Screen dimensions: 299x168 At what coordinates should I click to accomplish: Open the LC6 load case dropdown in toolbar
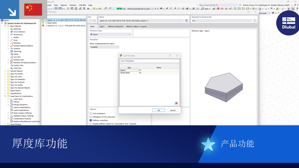(x=152, y=9)
